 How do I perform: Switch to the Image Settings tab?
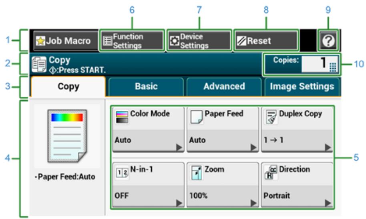click(x=302, y=87)
